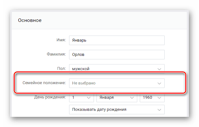Click the chevron arrow in the Пол field

coord(159,69)
